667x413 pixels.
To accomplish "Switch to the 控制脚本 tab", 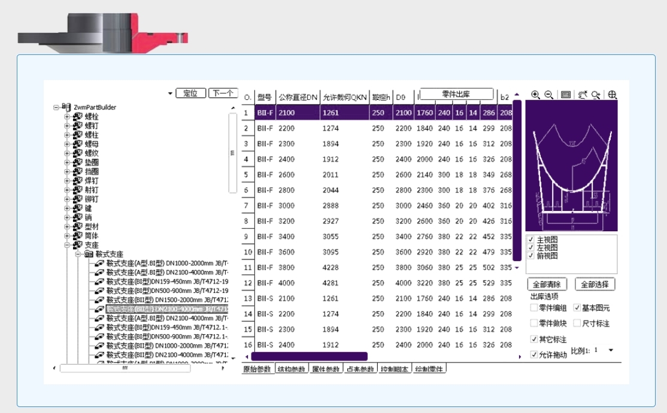I will point(395,369).
